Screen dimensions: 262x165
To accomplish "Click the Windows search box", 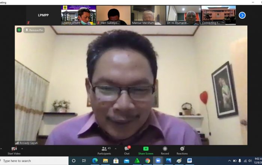I will click(34, 161).
